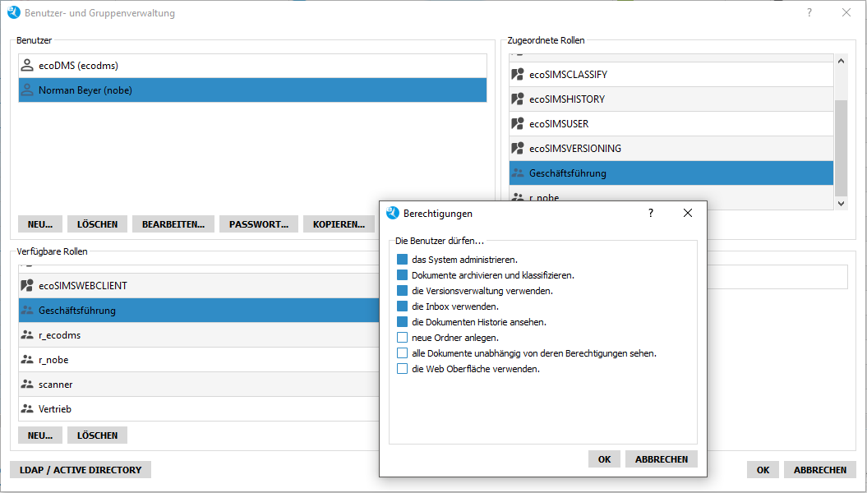Select ecoSIMSUSER in assigned roles

(559, 124)
